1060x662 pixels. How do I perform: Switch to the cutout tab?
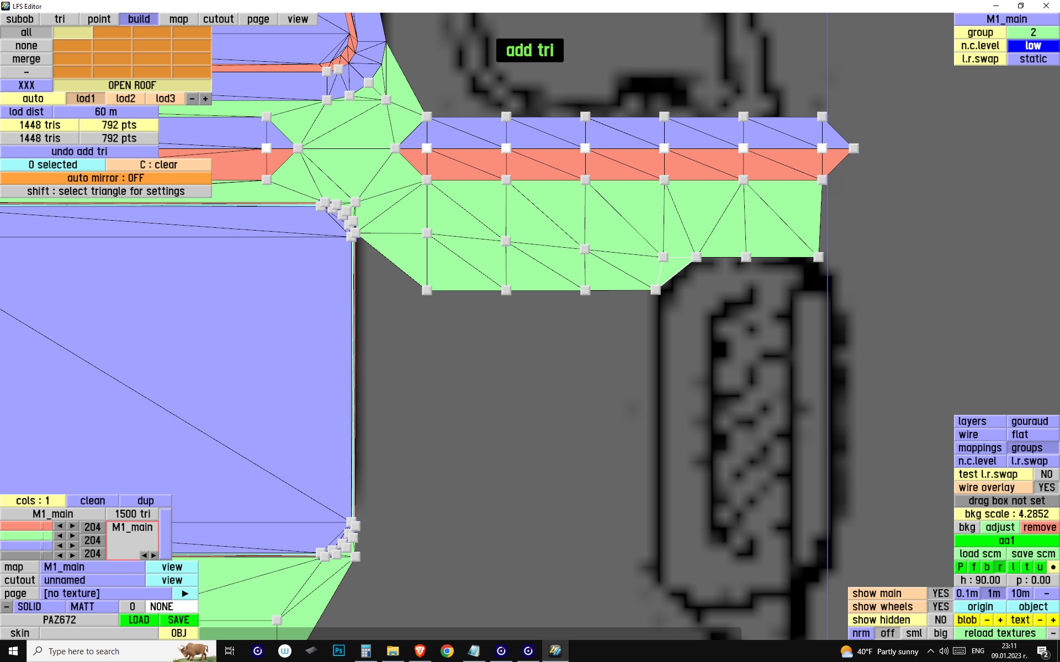click(x=218, y=19)
